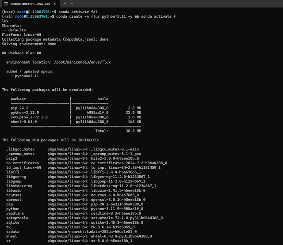Click the '32.9 MB' size value
283x245 pixels.
point(134,113)
